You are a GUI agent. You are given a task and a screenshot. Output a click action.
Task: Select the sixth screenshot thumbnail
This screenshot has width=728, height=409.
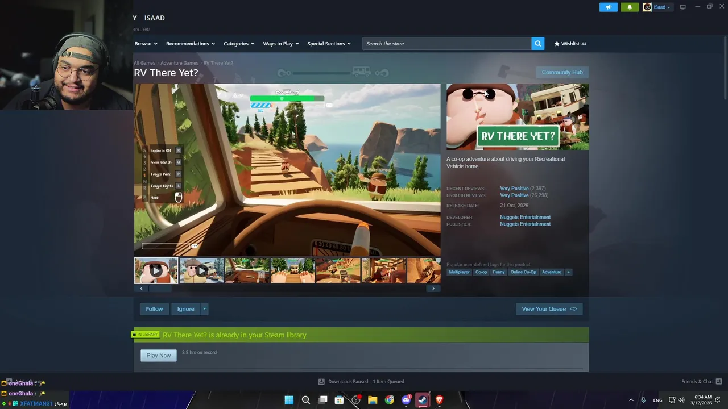[x=383, y=270]
